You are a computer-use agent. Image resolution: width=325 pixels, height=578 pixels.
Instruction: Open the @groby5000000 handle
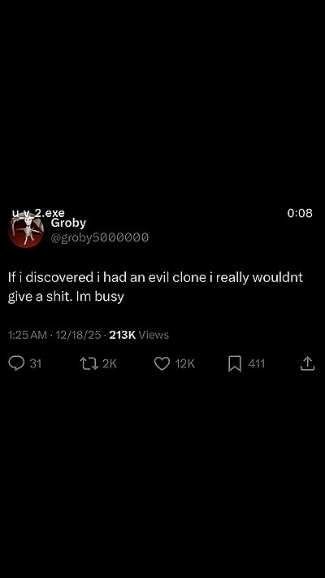[x=100, y=237]
